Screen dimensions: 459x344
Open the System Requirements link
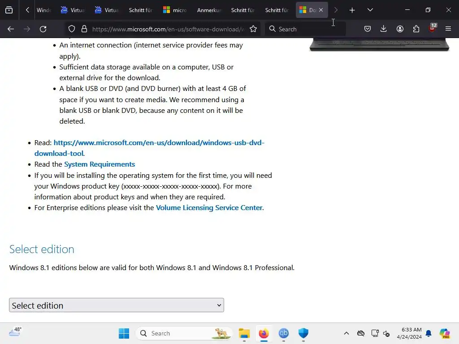(x=100, y=164)
